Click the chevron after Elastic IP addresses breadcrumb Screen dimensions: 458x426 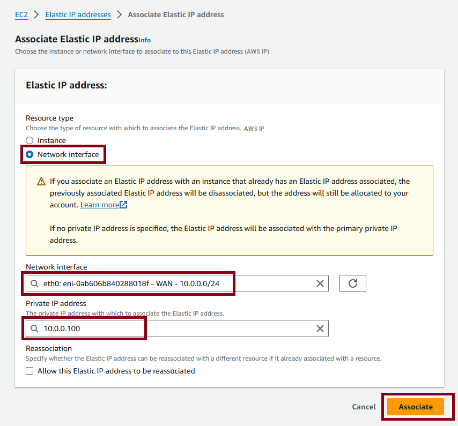tap(119, 14)
